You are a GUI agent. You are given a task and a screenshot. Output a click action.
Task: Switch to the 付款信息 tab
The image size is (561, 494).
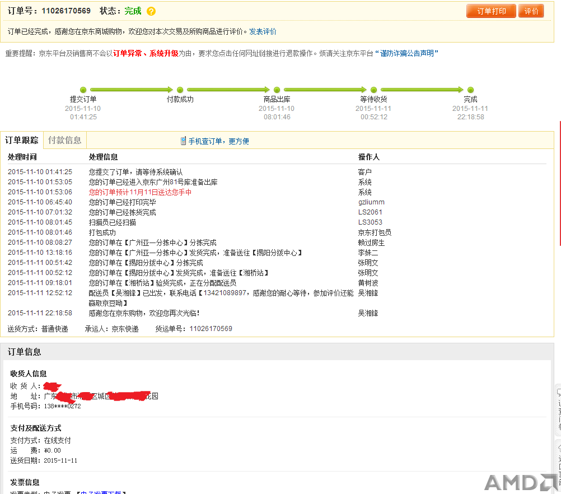pos(65,141)
